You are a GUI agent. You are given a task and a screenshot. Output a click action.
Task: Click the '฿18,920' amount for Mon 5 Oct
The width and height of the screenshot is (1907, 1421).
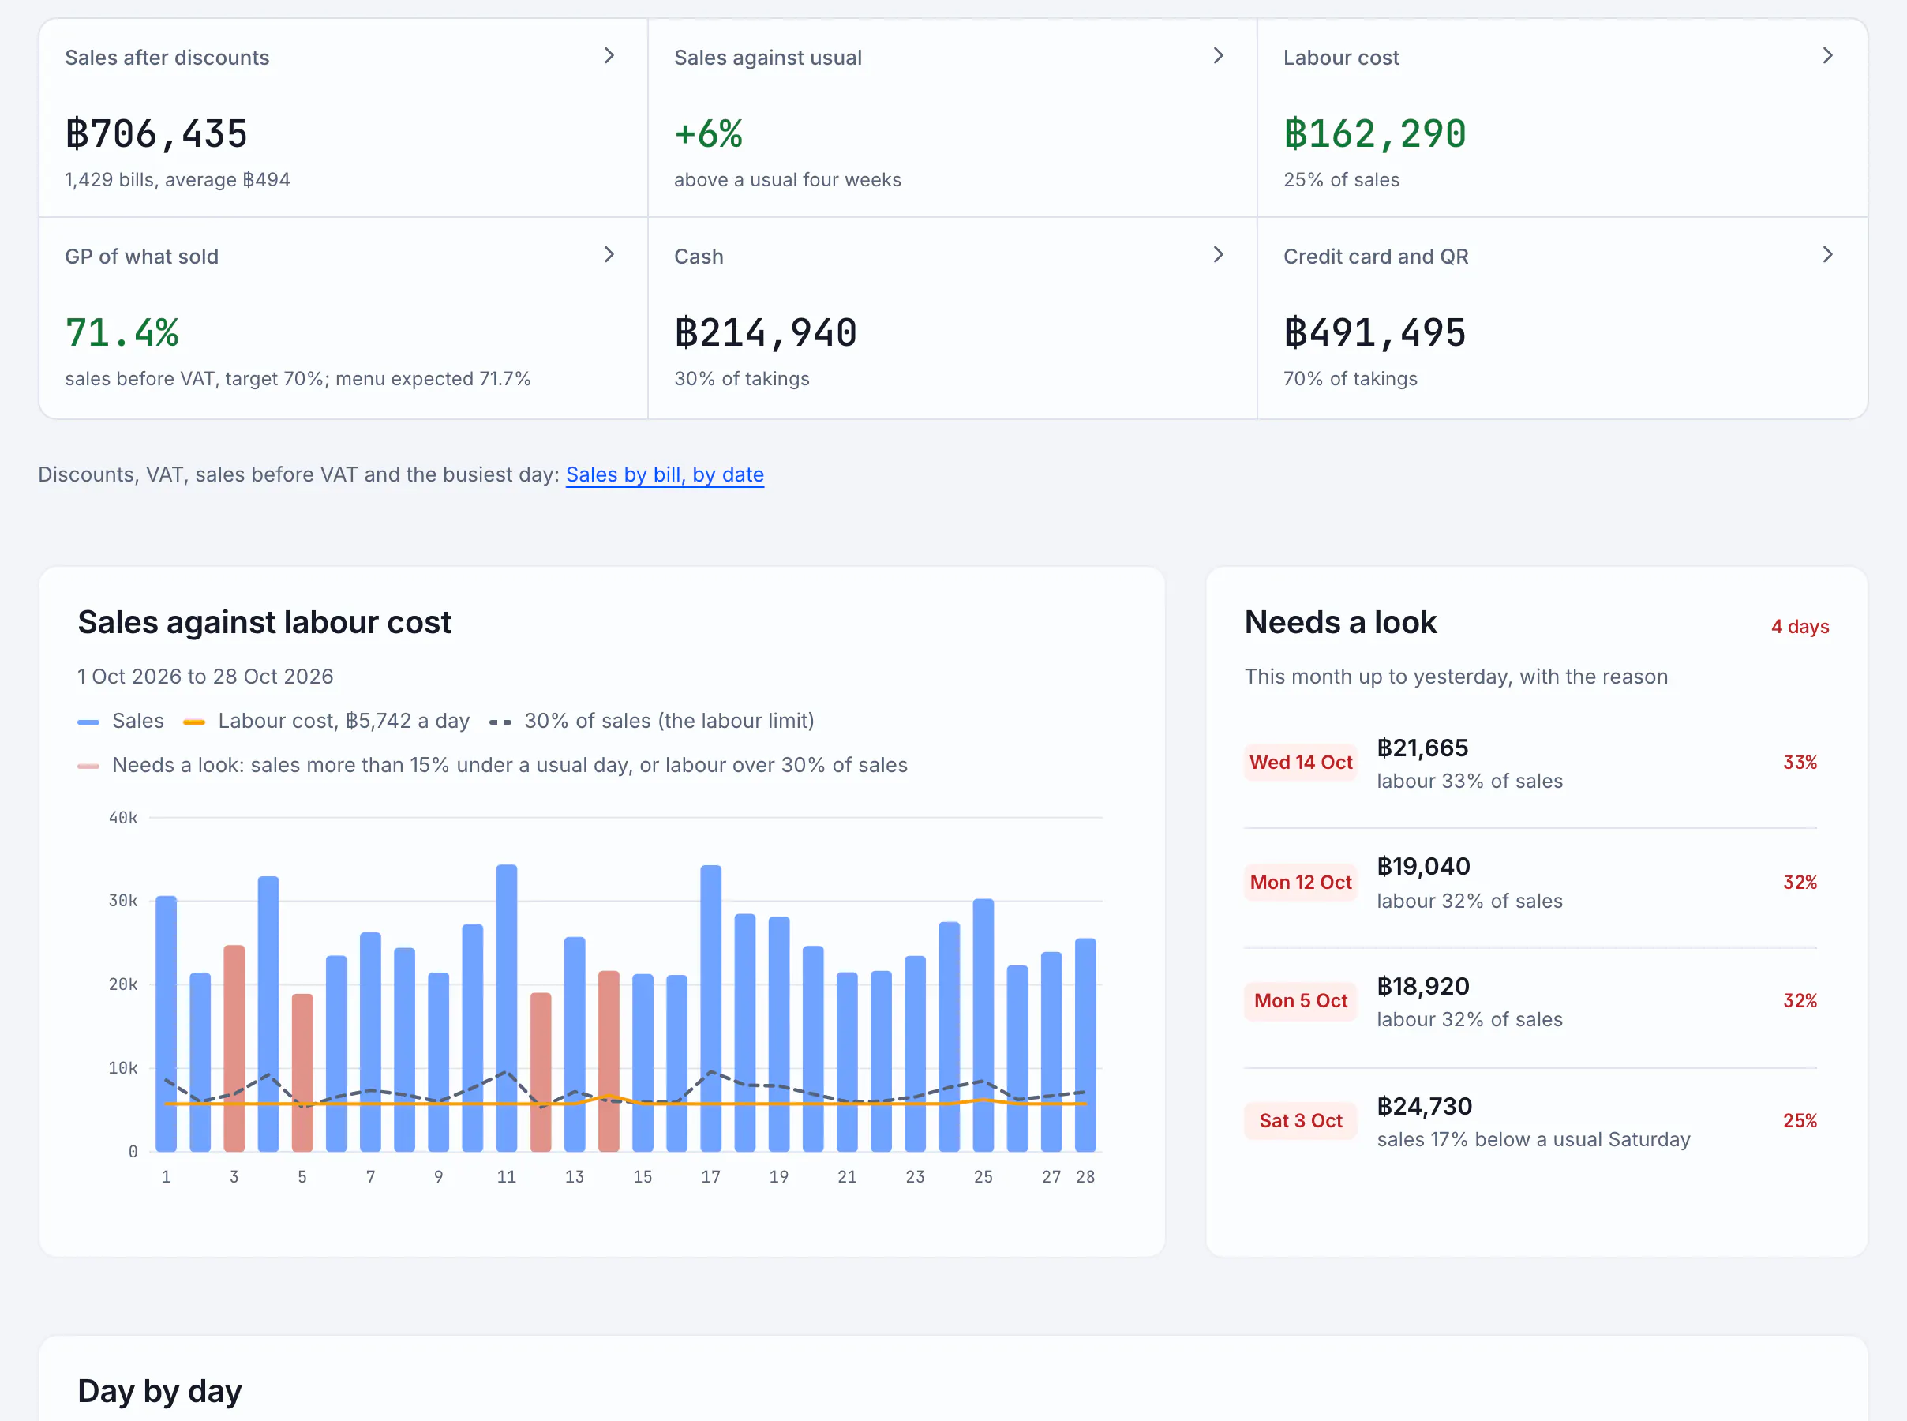1423,986
